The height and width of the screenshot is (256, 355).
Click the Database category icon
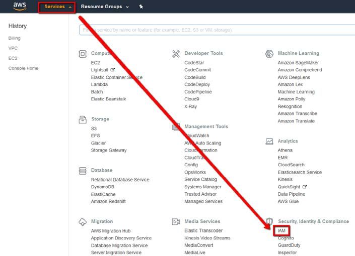pos(83,171)
